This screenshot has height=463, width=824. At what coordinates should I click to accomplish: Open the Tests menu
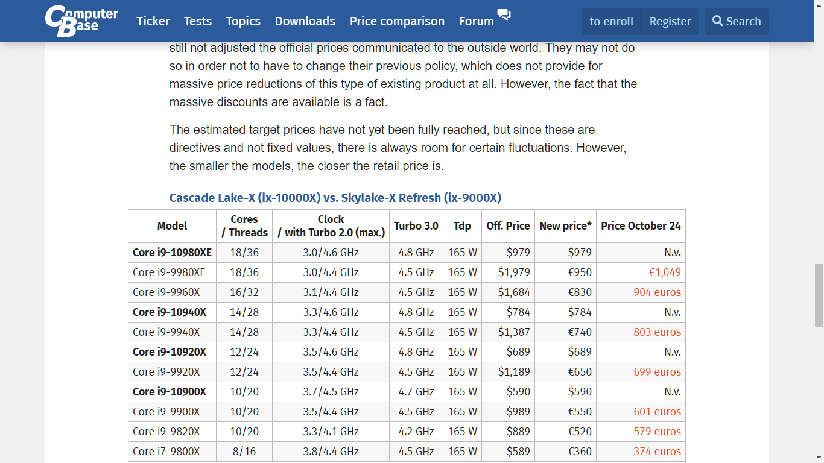pyautogui.click(x=198, y=21)
